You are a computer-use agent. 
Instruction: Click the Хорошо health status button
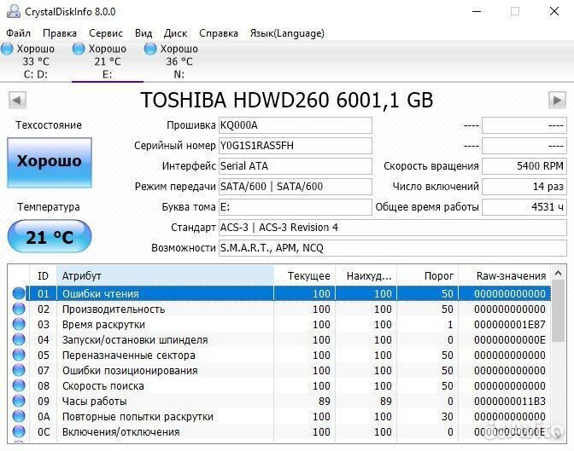click(x=50, y=163)
